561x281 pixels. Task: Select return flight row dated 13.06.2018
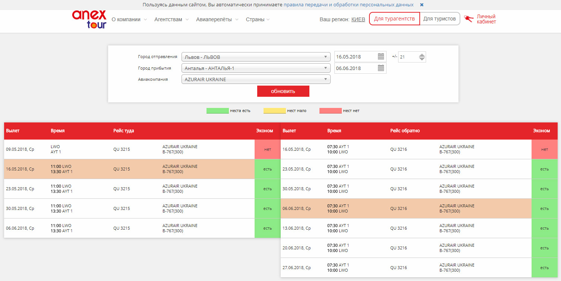pos(419,228)
